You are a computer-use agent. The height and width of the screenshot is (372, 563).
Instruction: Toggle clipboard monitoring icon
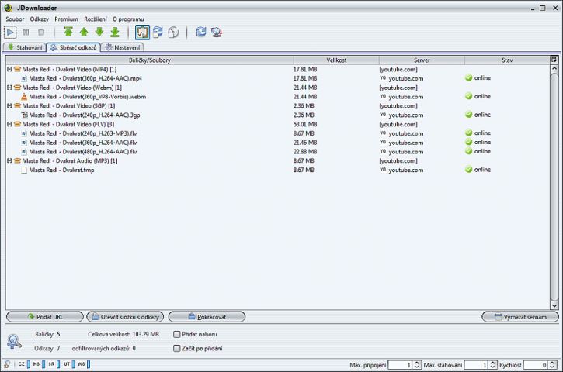click(143, 33)
